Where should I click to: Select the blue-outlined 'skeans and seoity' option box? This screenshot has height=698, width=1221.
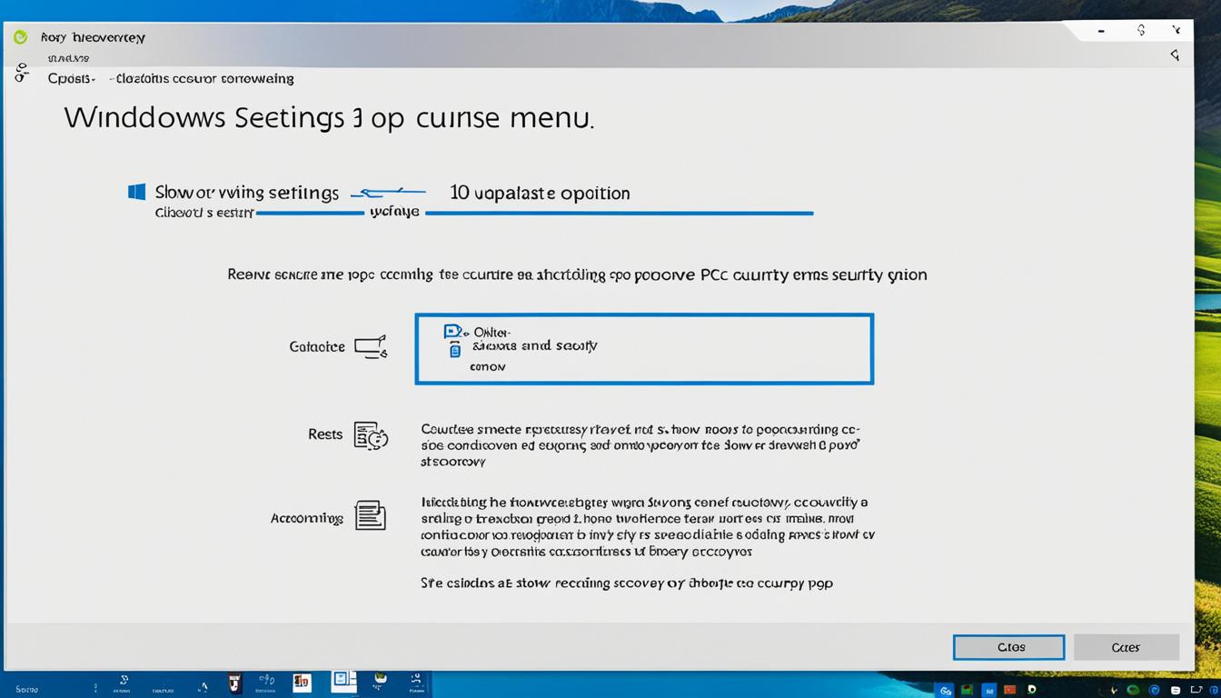pyautogui.click(x=644, y=349)
